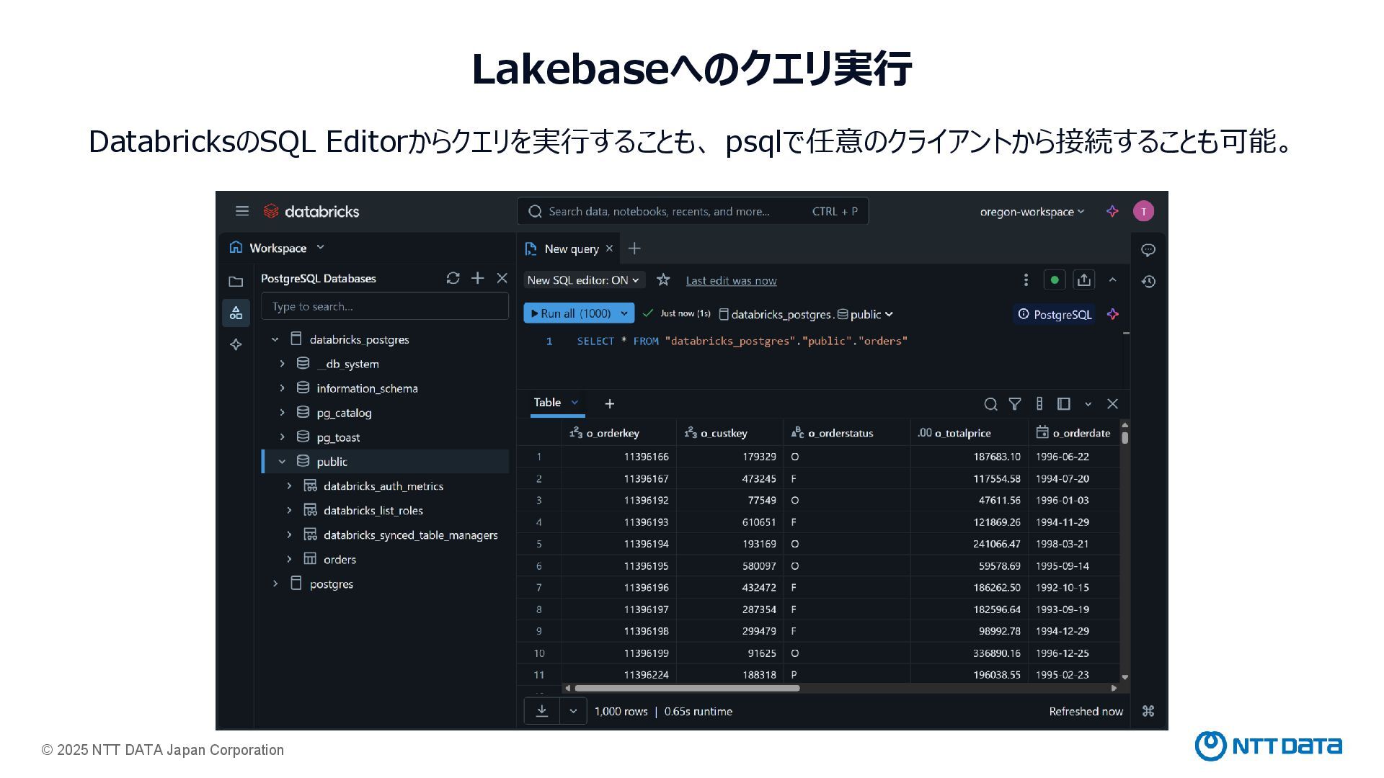Open the download options dropdown arrow
This screenshot has height=778, width=1384.
point(573,711)
